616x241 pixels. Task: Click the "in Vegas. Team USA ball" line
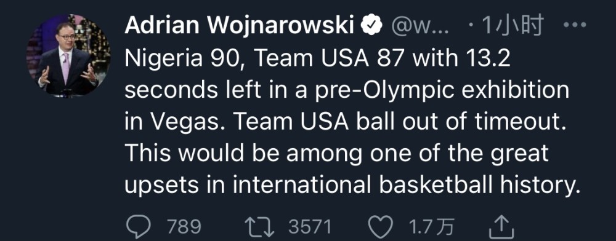[347, 122]
